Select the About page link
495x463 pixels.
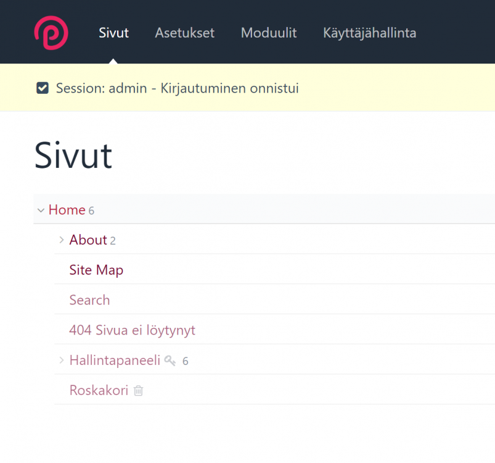pos(88,240)
